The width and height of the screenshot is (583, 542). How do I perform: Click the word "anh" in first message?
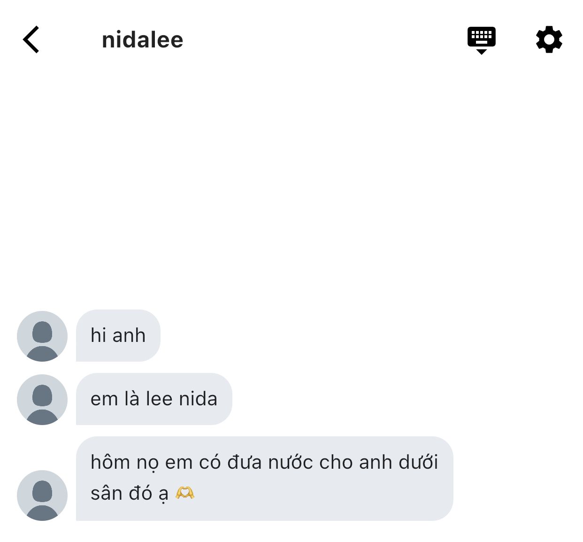(x=129, y=335)
